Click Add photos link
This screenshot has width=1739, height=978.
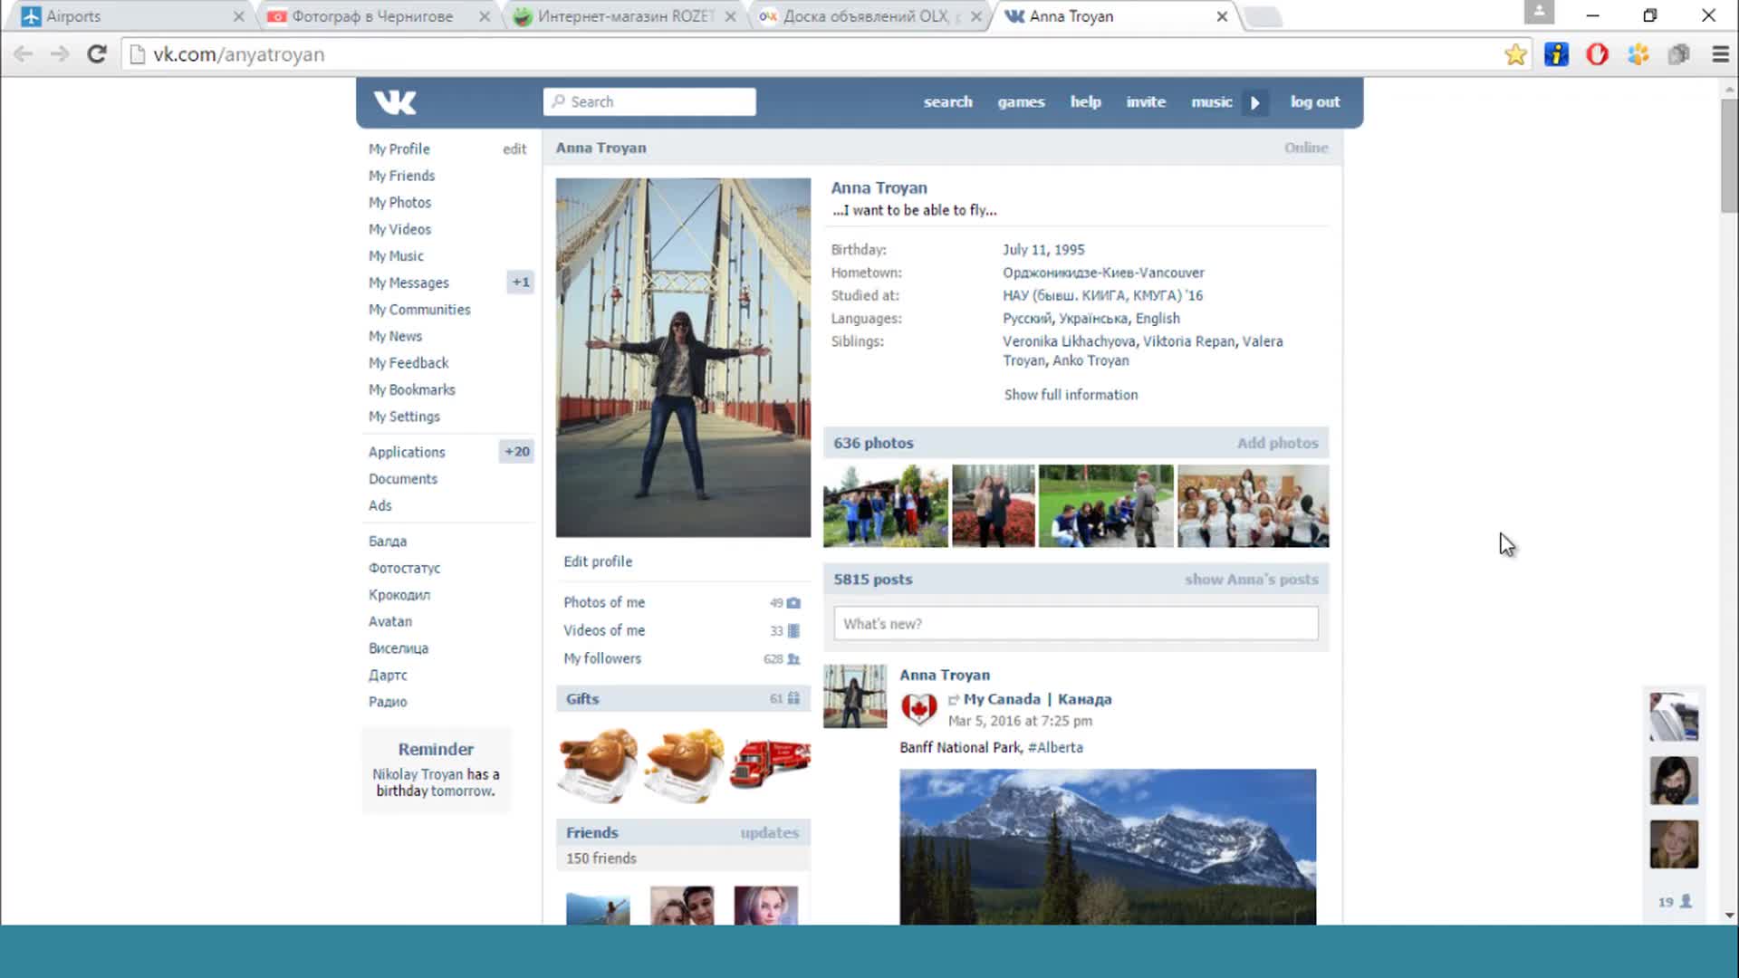[x=1277, y=443]
